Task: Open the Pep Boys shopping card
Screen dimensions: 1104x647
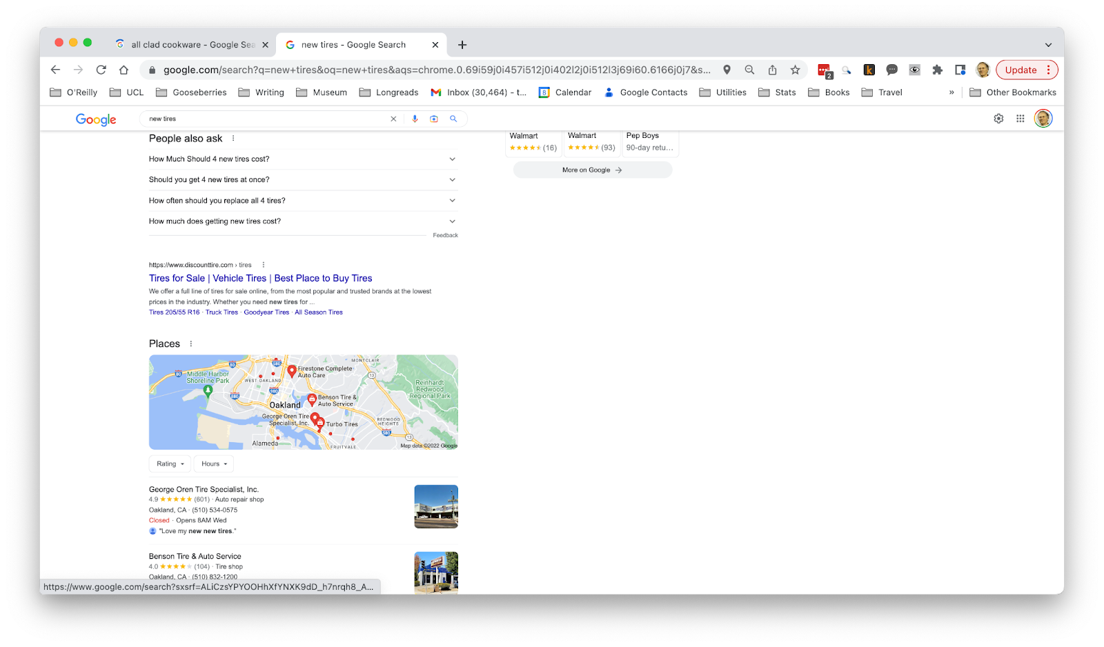Action: coord(650,142)
